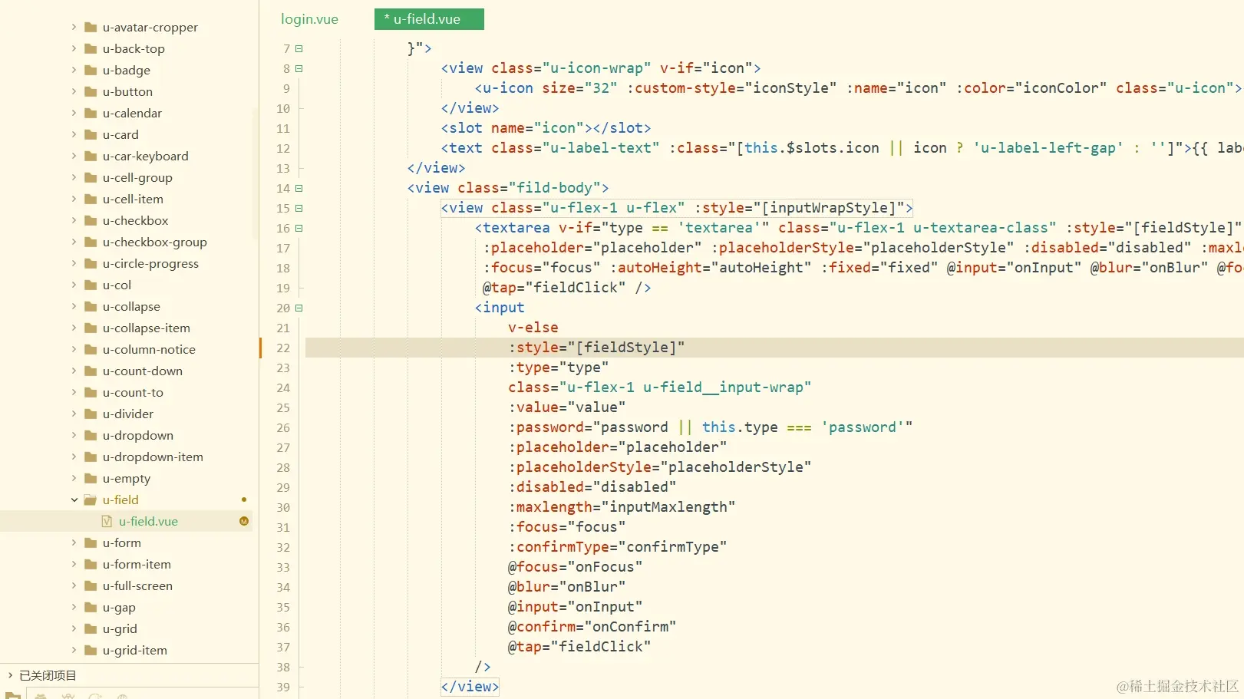Fold the textarea block at line 16
Screen dimensions: 1244x699
click(299, 228)
